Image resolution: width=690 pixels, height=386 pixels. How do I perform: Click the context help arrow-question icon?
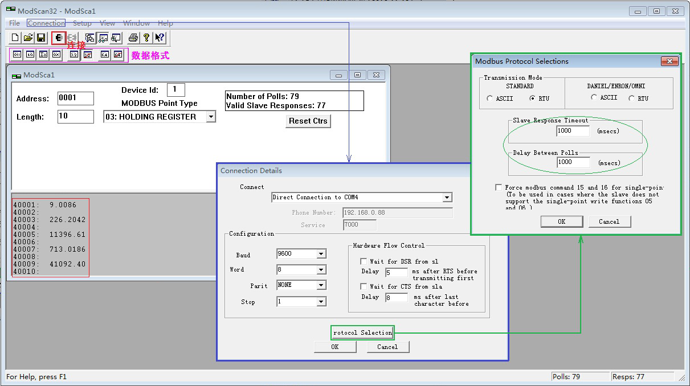160,38
